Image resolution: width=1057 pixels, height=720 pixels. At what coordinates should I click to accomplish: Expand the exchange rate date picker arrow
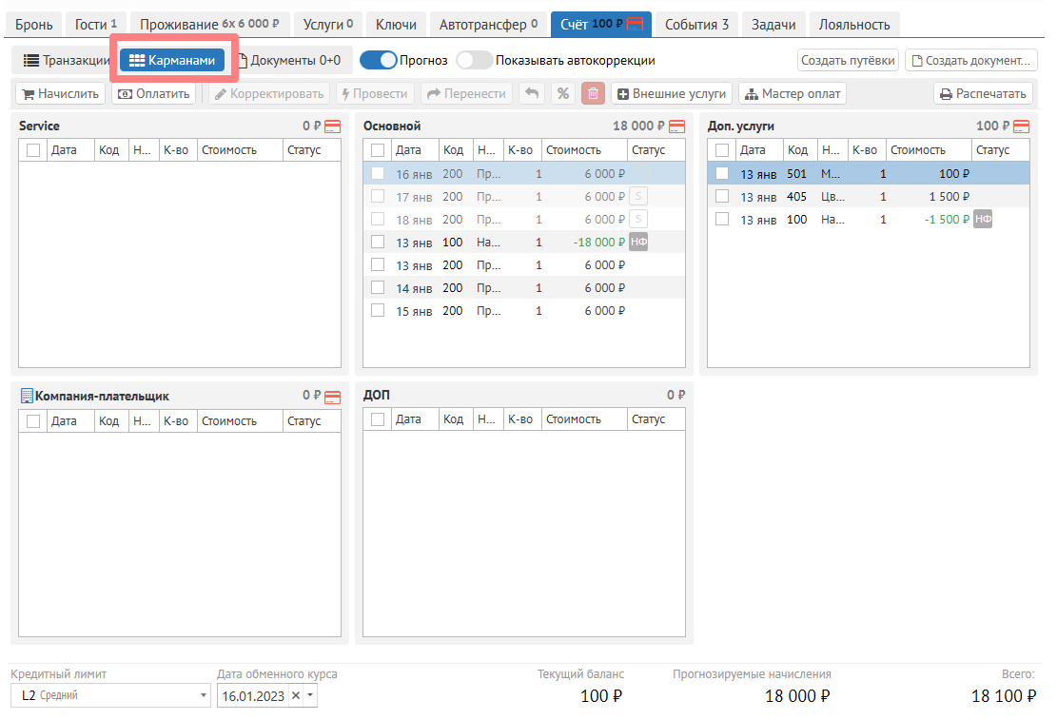pos(309,696)
